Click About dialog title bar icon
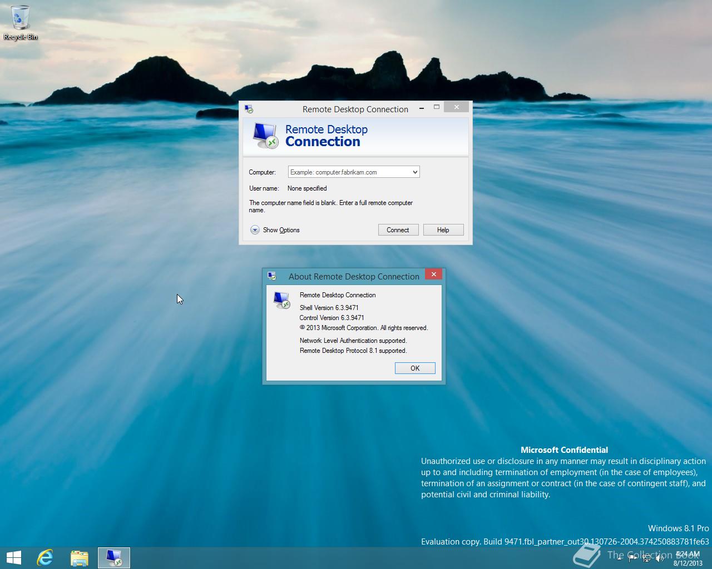This screenshot has height=569, width=712. click(272, 276)
